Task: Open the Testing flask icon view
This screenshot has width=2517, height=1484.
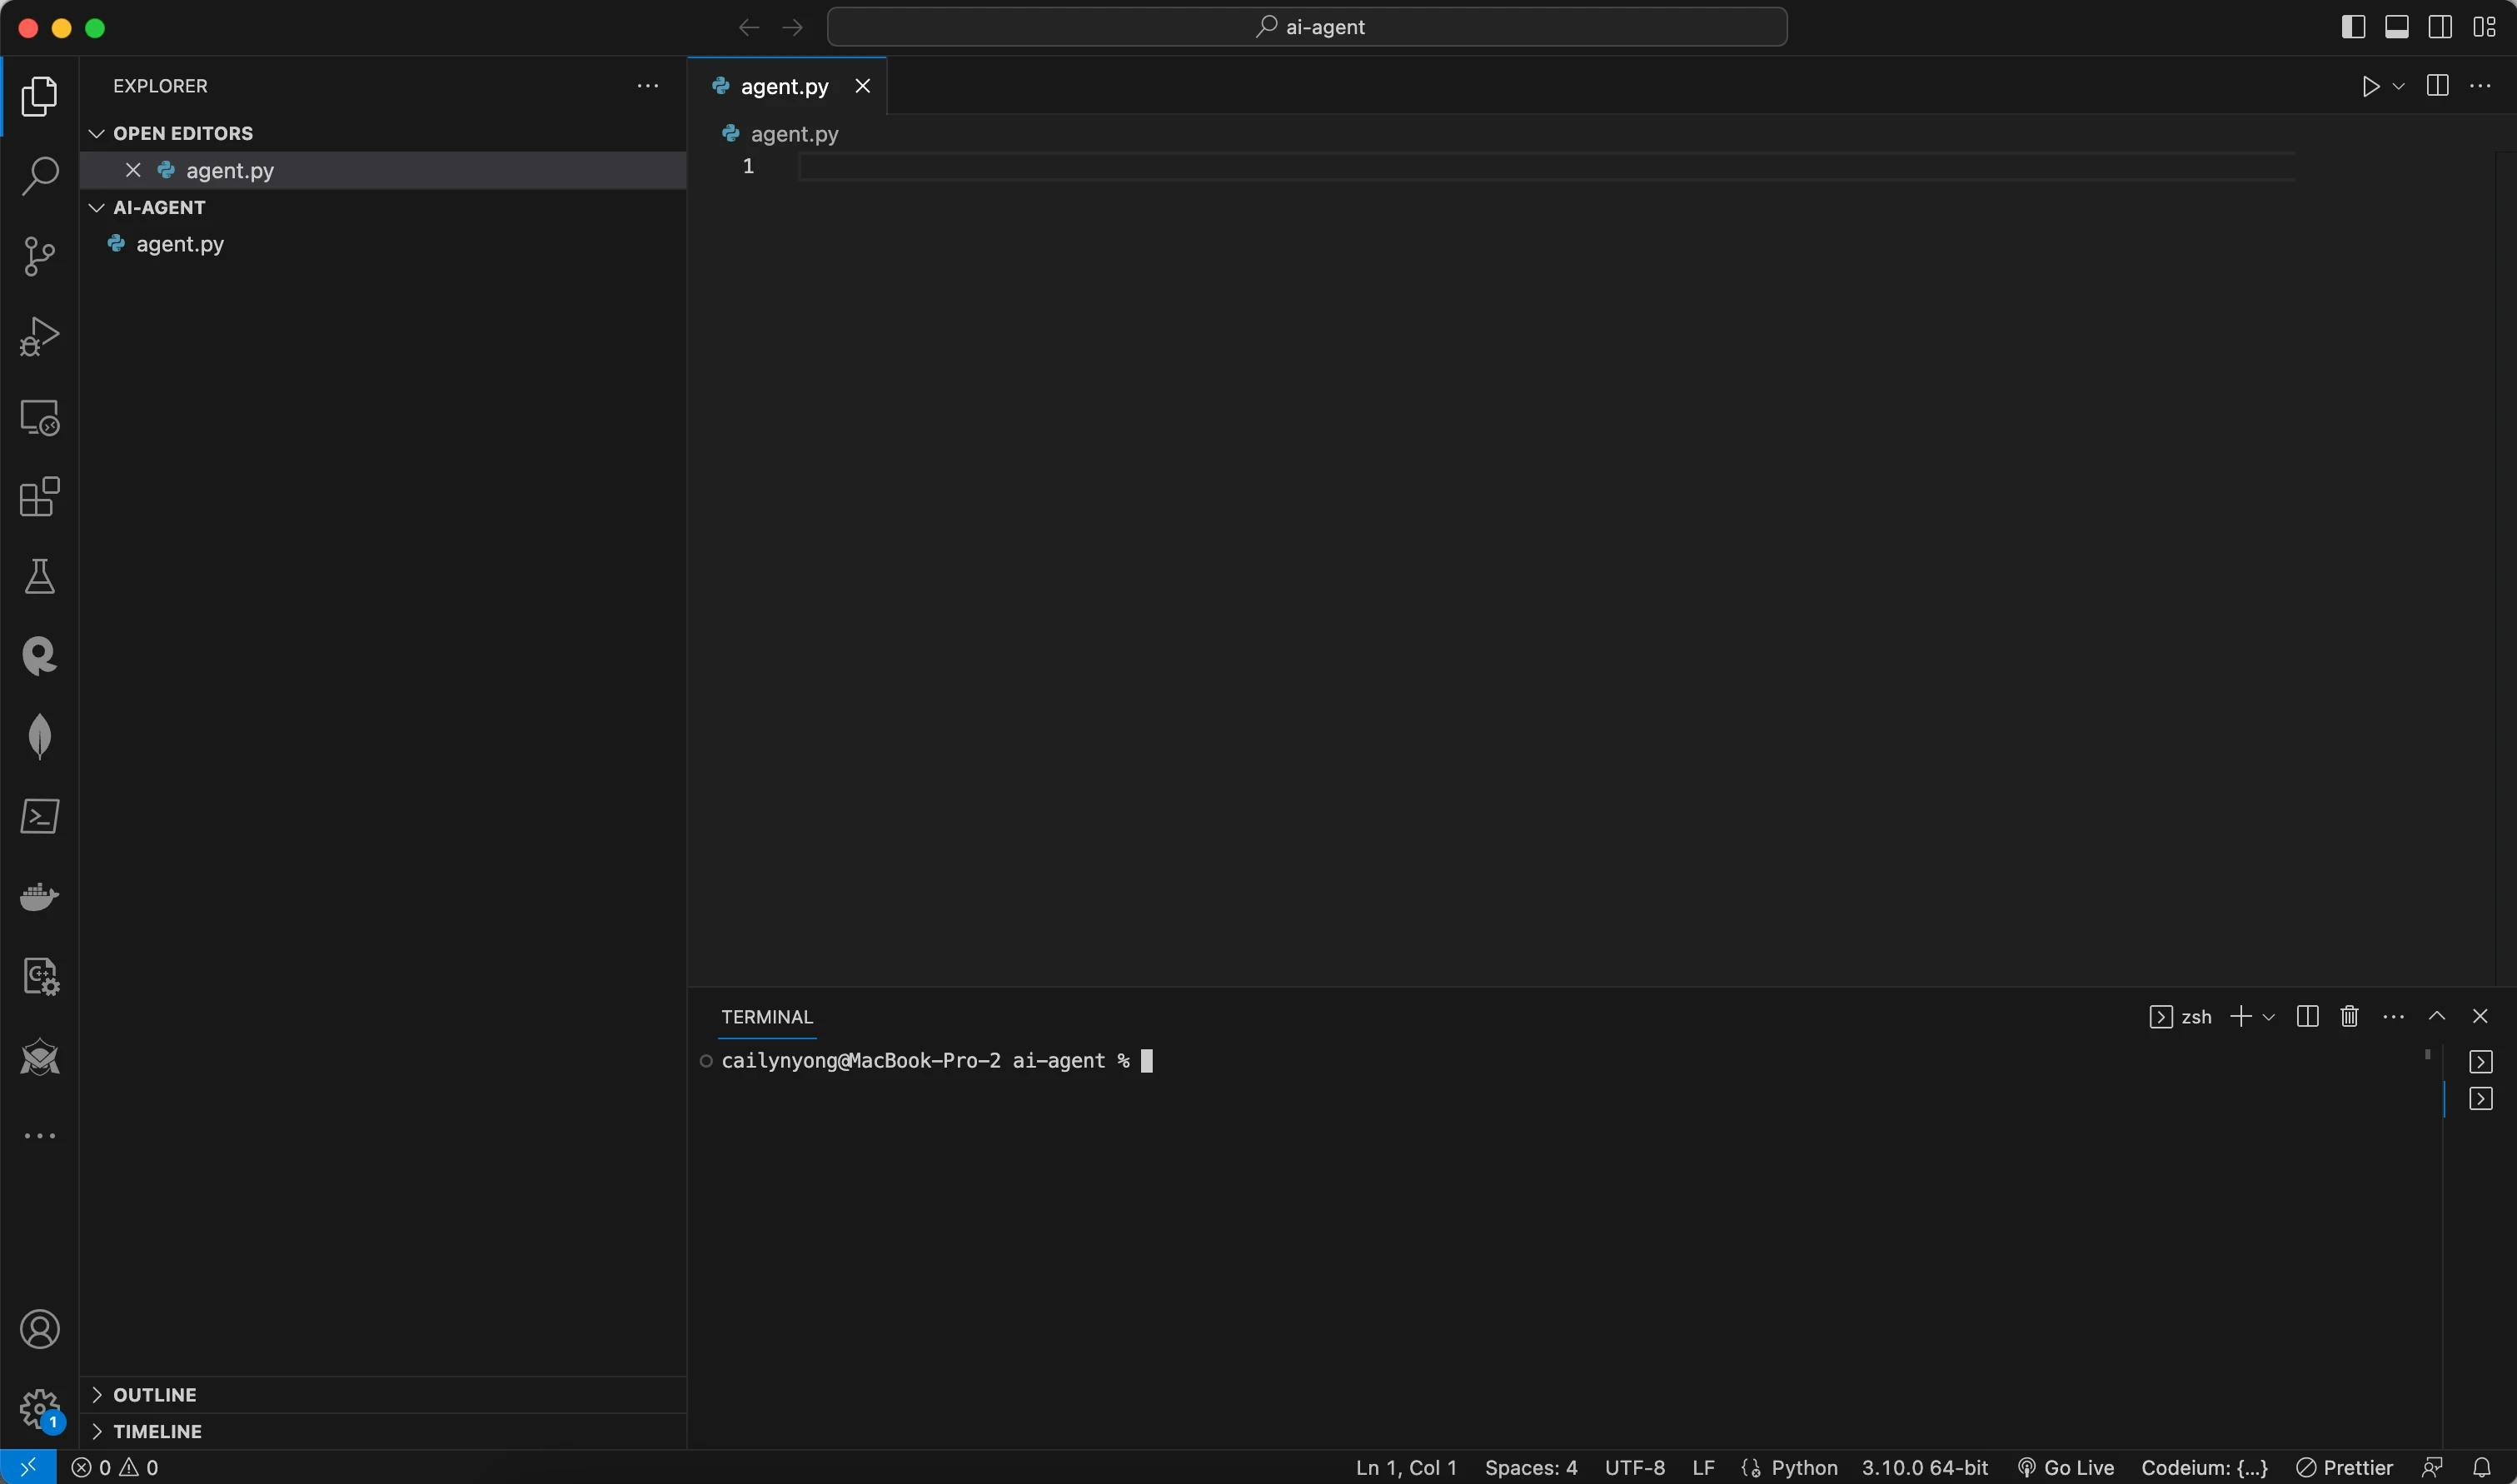Action: 39,577
